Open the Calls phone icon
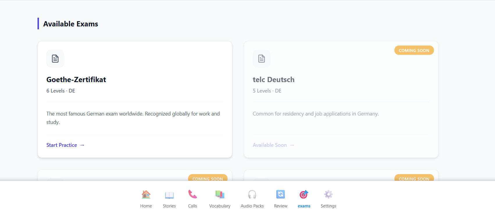This screenshot has height=215, width=495. tap(192, 194)
